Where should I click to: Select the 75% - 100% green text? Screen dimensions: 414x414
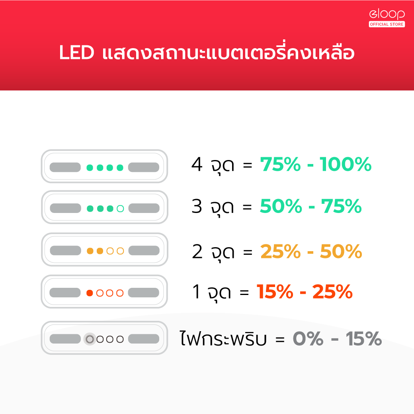pos(316,165)
